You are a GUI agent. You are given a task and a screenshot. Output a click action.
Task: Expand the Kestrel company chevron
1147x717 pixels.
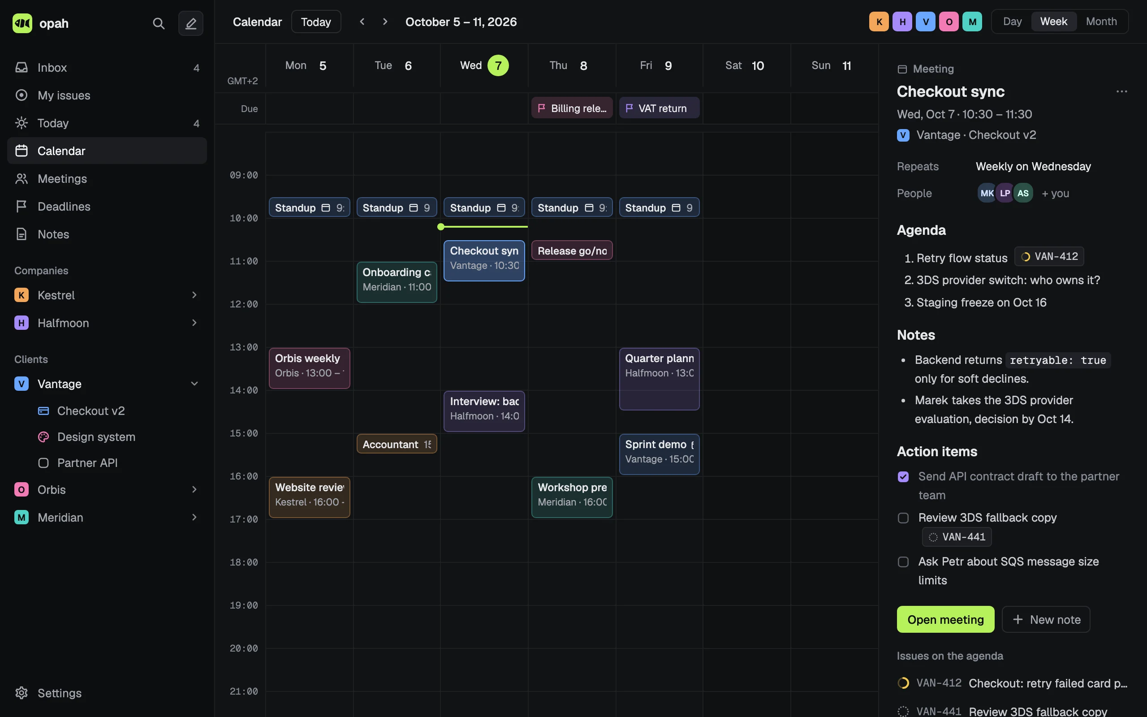click(x=194, y=295)
